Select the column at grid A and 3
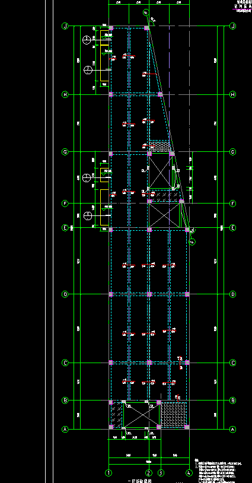This screenshot has height=483, width=252. 159,427
